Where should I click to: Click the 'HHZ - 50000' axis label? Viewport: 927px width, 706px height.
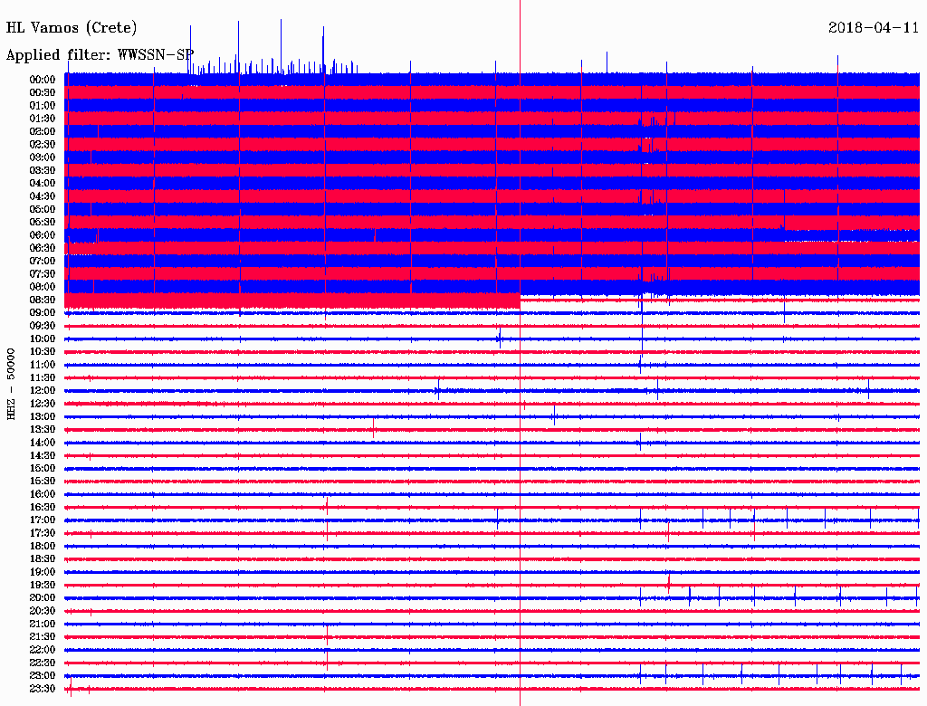coord(11,385)
